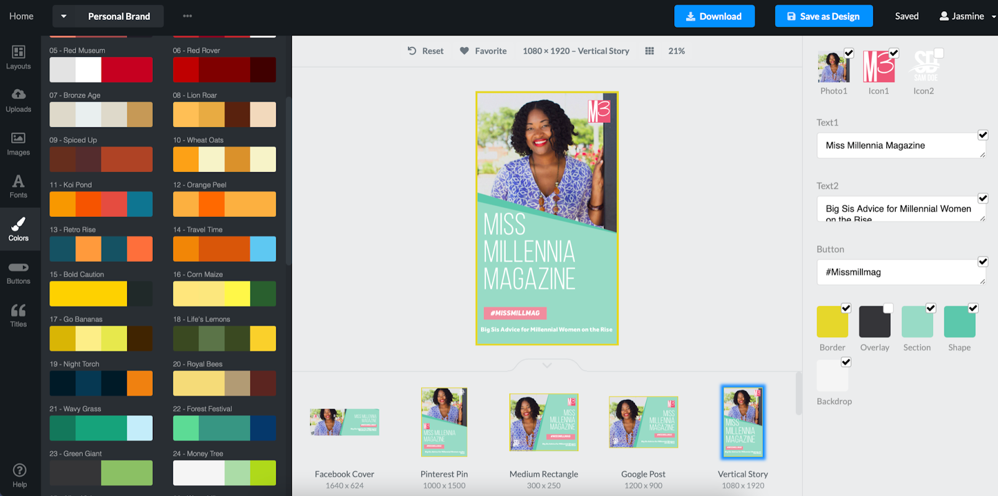Apply the Forest Festival color palette
Image resolution: width=998 pixels, height=496 pixels.
click(225, 428)
